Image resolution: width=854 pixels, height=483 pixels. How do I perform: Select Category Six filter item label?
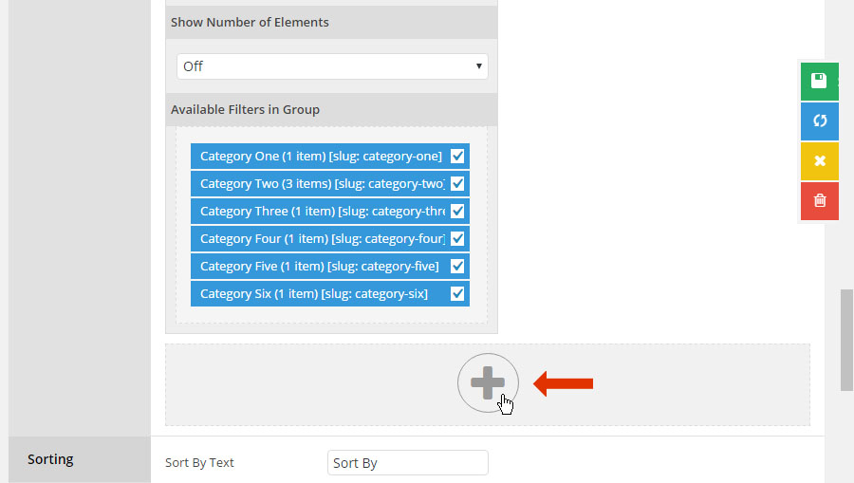[x=314, y=293]
